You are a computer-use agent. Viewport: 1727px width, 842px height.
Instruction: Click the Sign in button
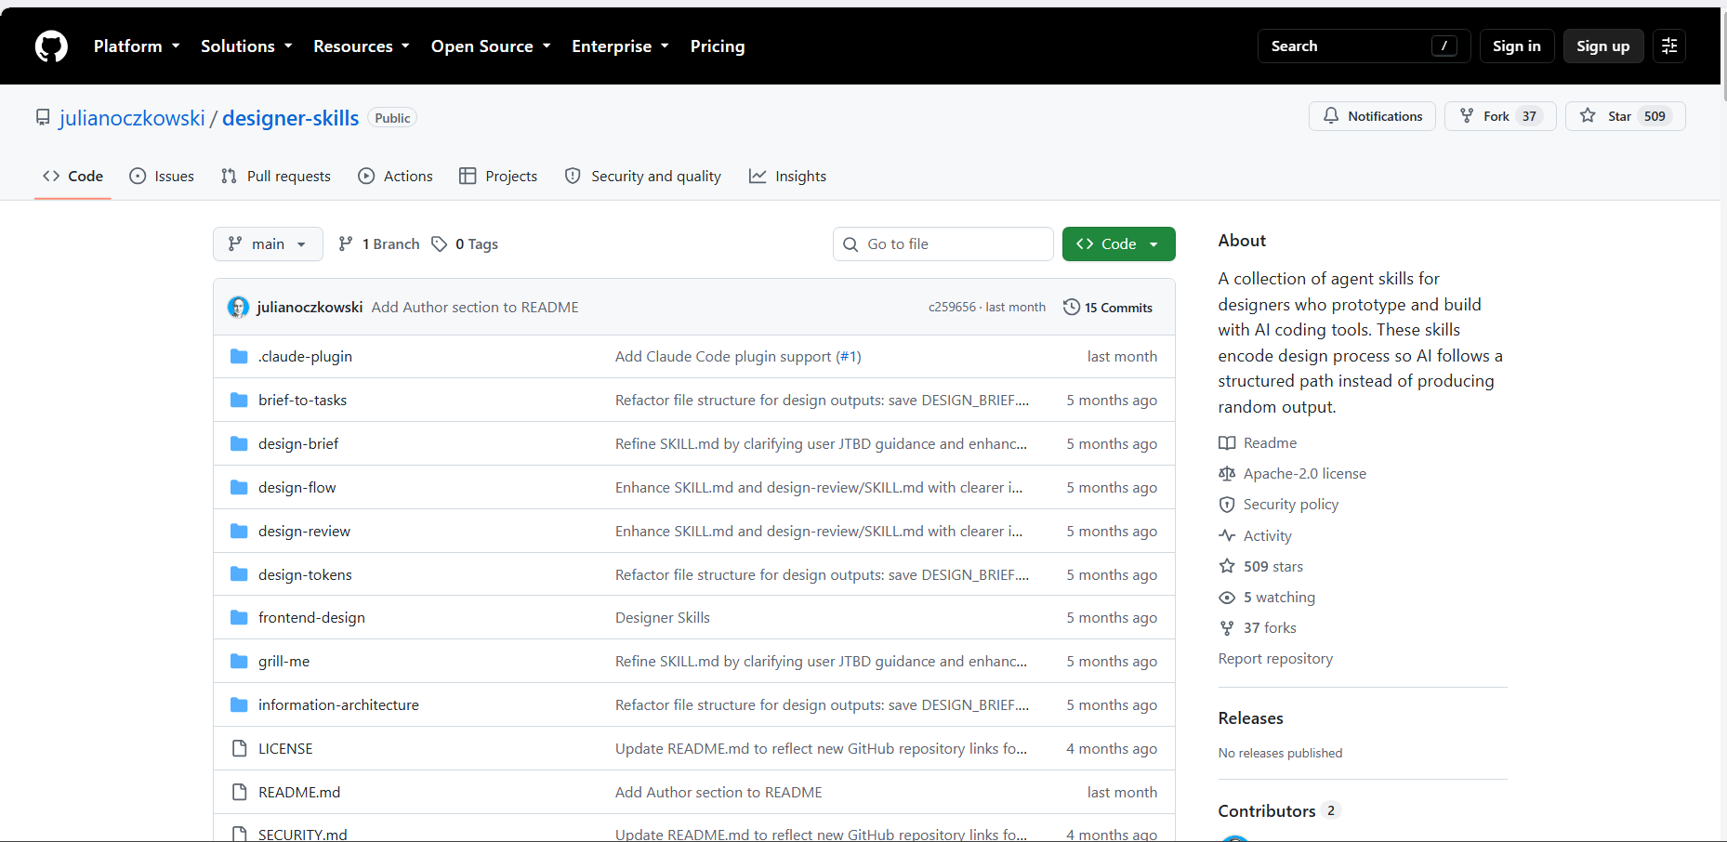tap(1516, 46)
